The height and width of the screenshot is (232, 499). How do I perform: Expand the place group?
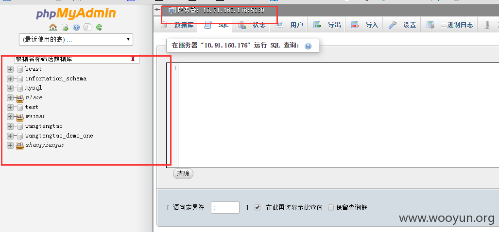click(10, 98)
